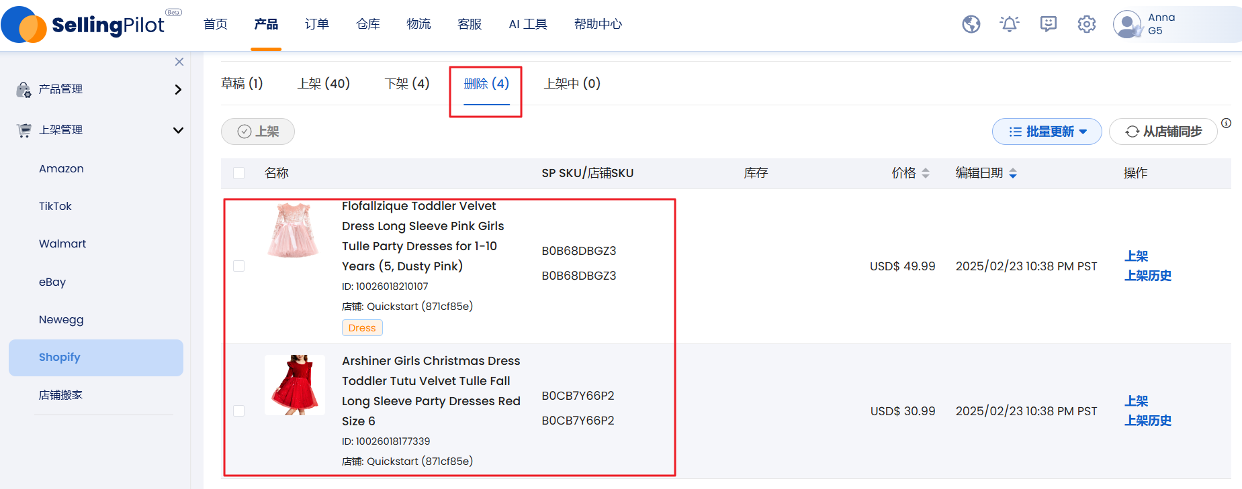The image size is (1242, 489).
Task: Click the first B0B68DBGZ3 SKU value
Action: (x=579, y=251)
